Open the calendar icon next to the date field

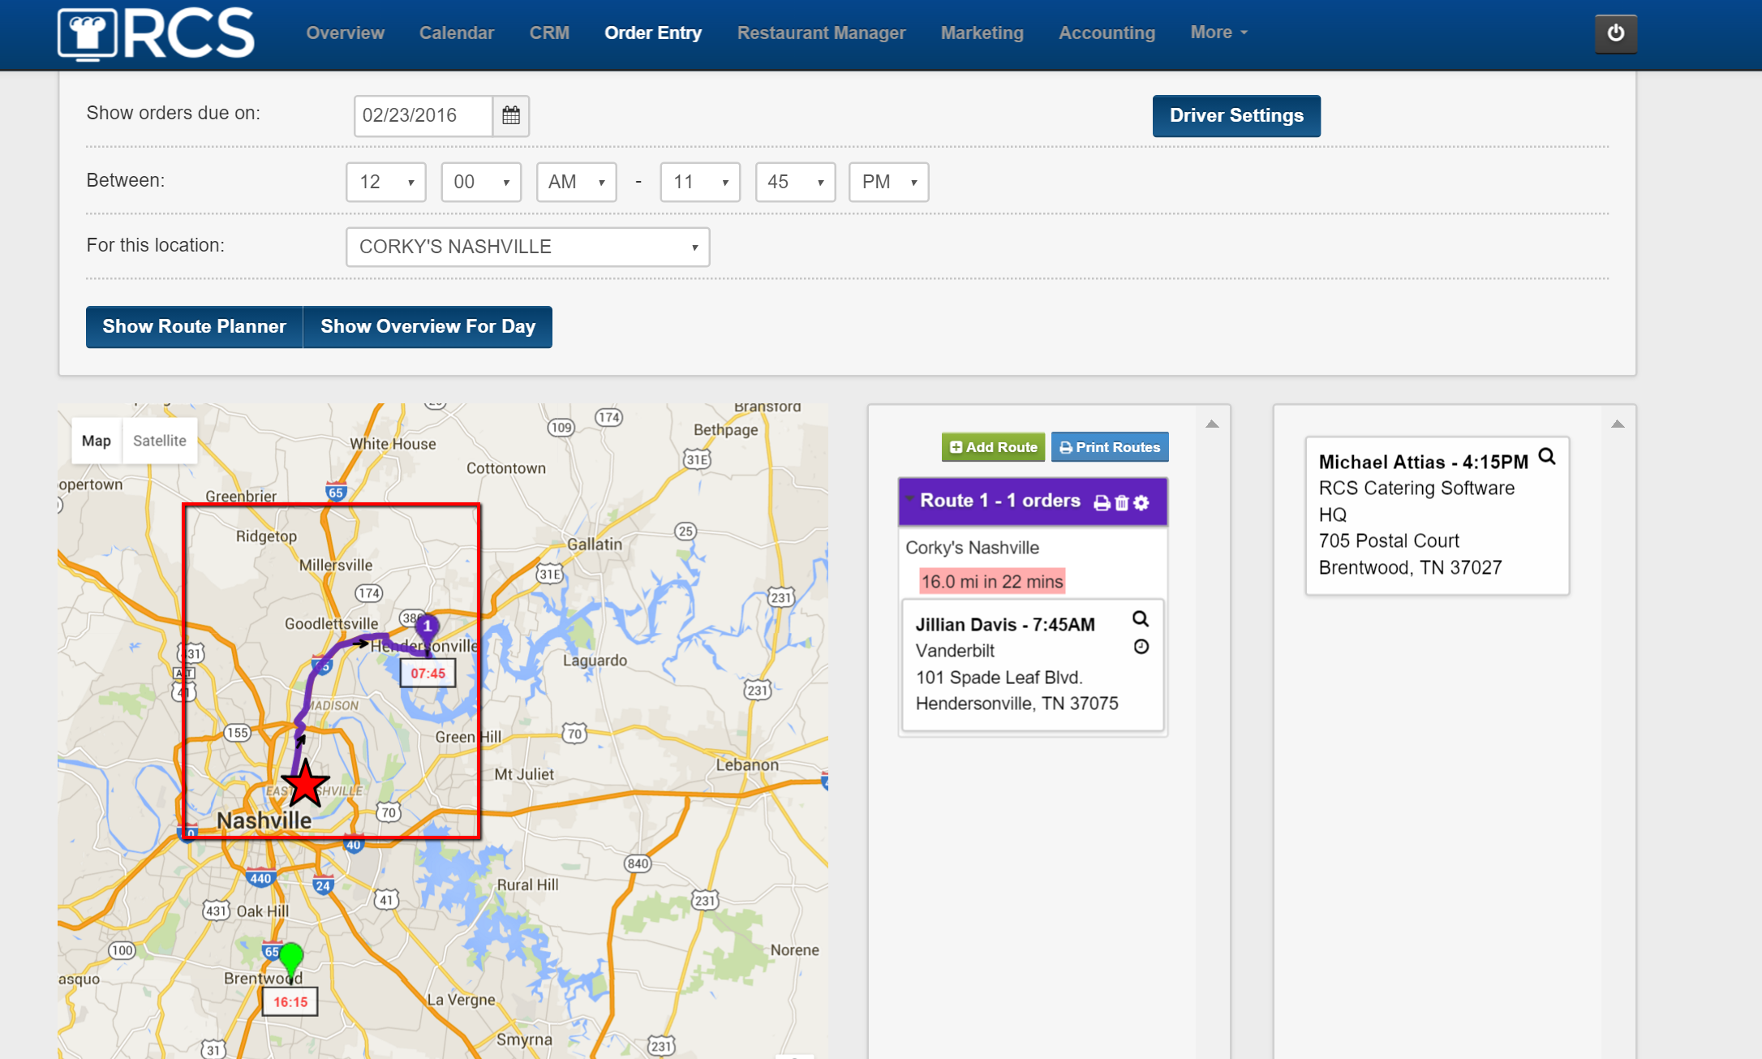511,115
